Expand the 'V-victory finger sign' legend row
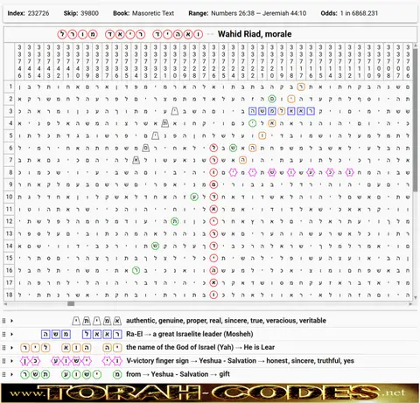 pos(12,361)
